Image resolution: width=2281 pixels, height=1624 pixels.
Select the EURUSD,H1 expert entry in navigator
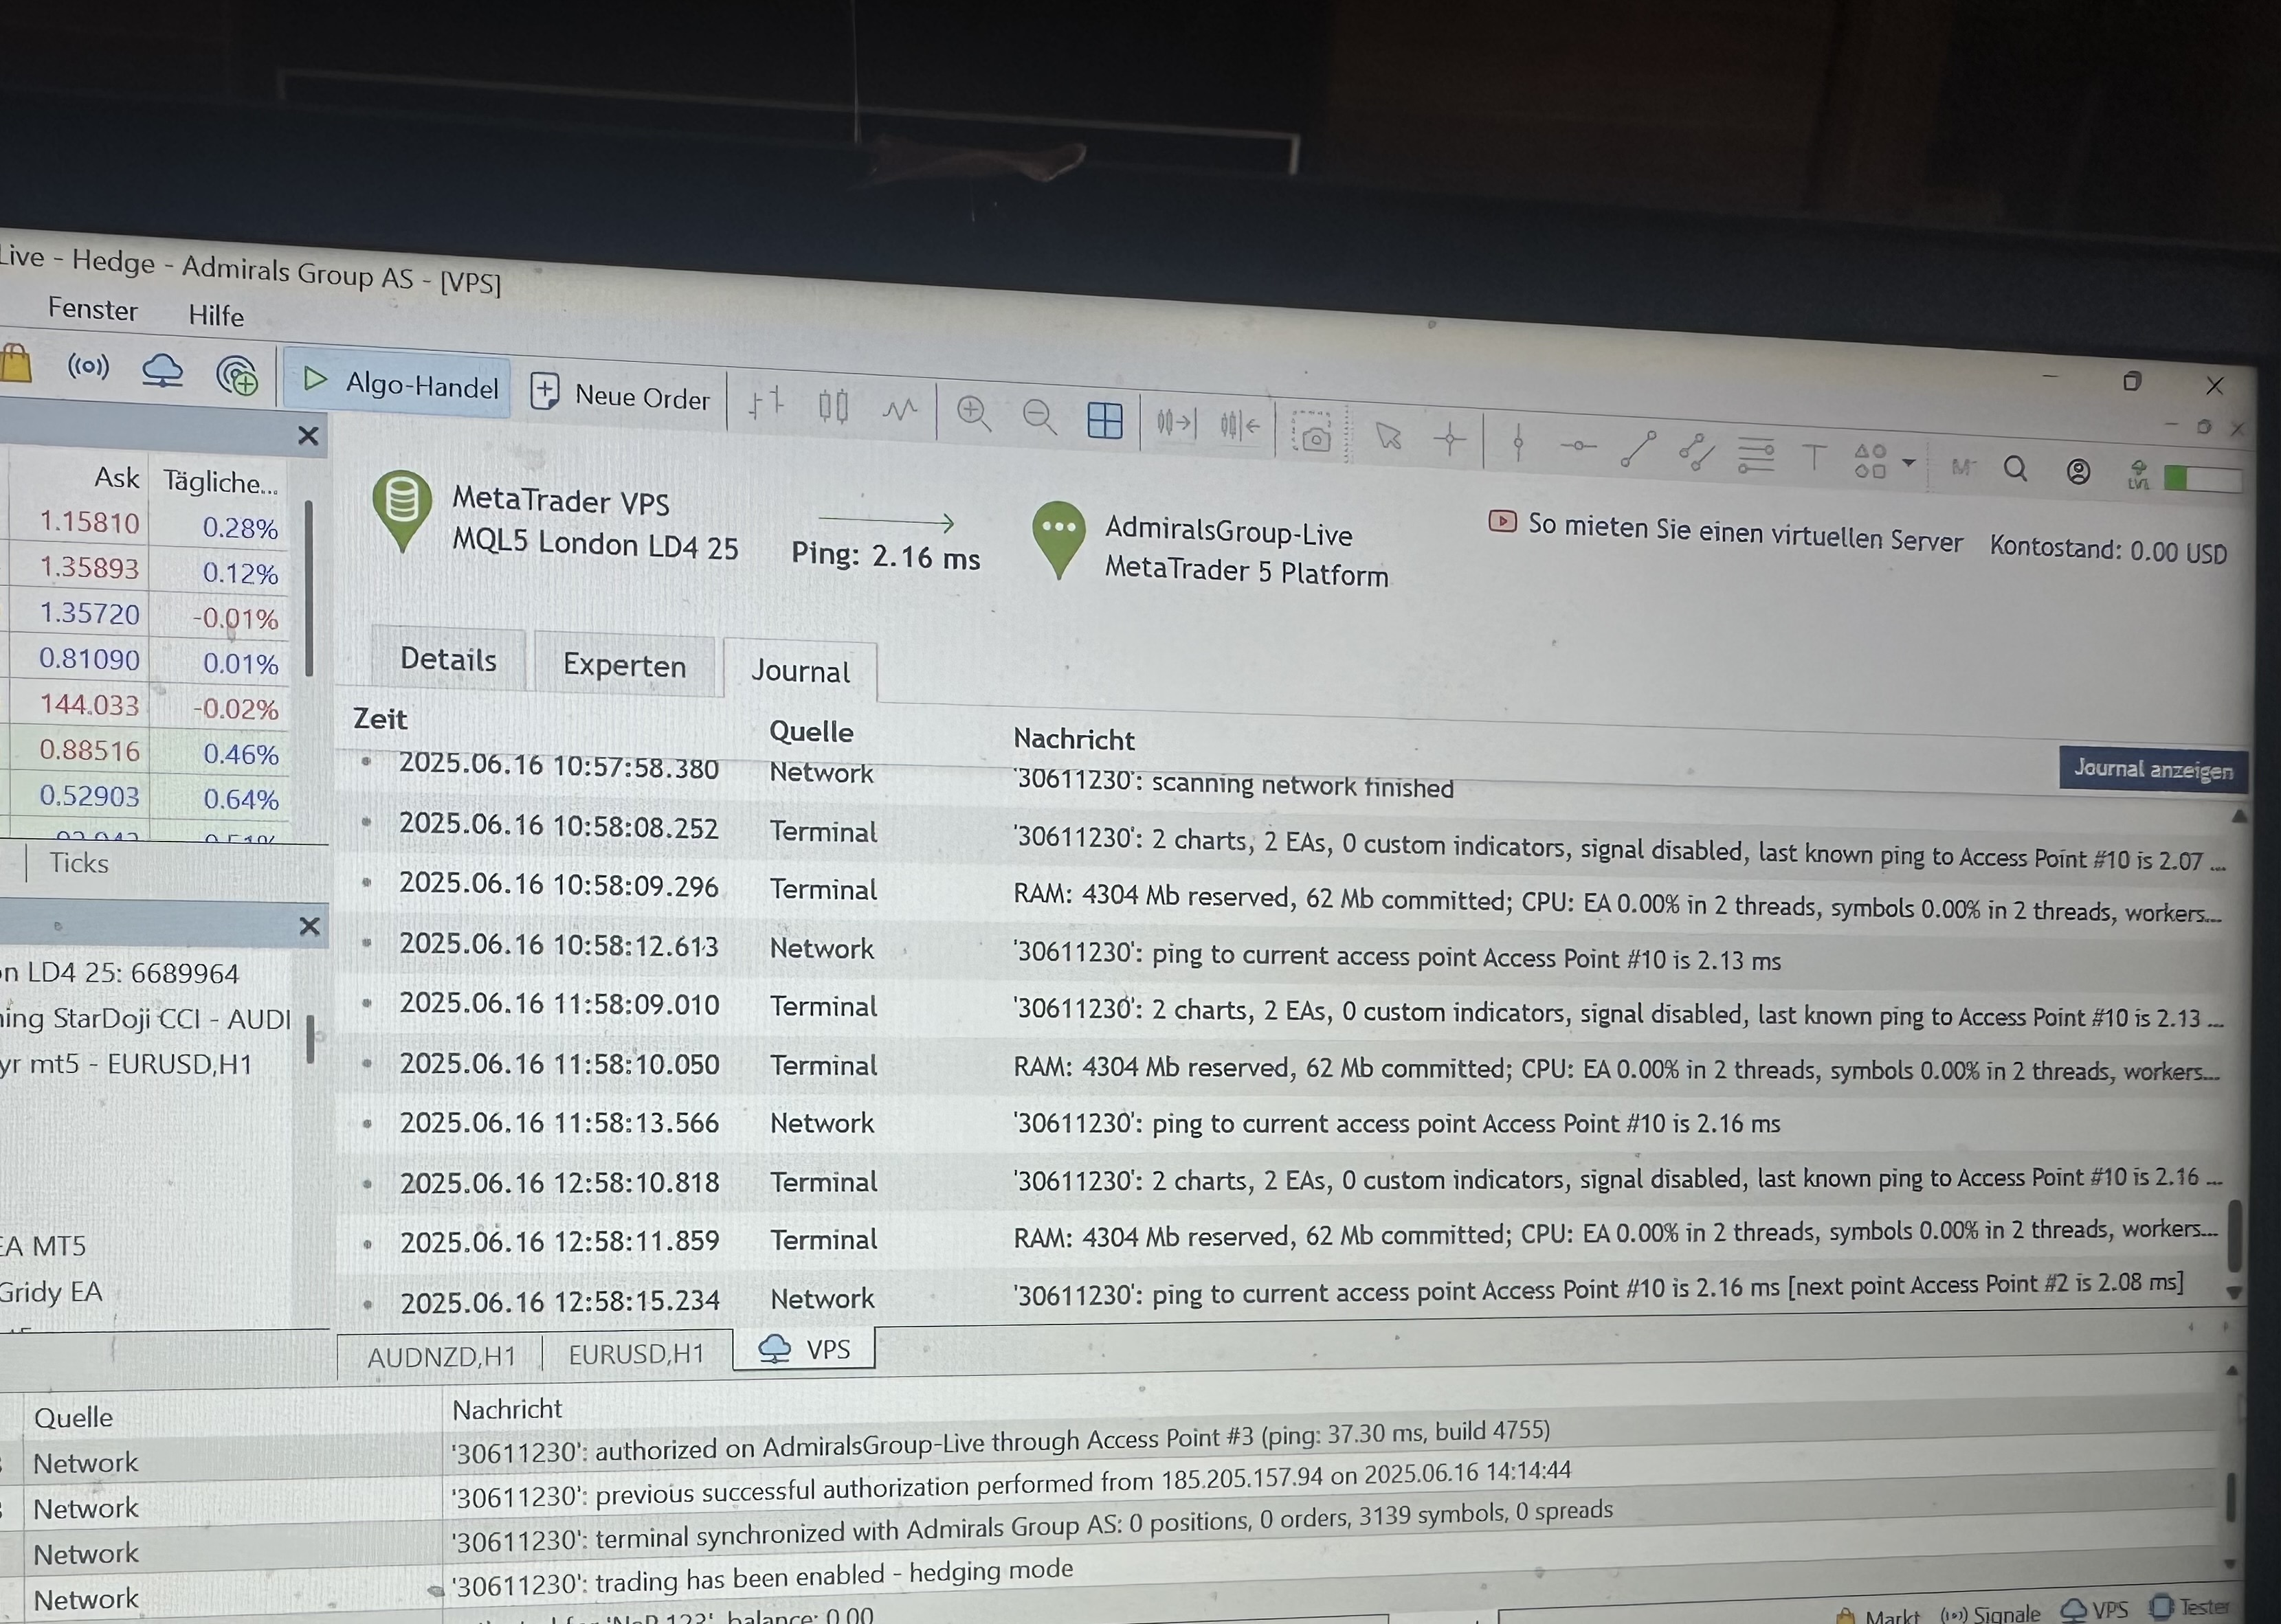pyautogui.click(x=126, y=1064)
